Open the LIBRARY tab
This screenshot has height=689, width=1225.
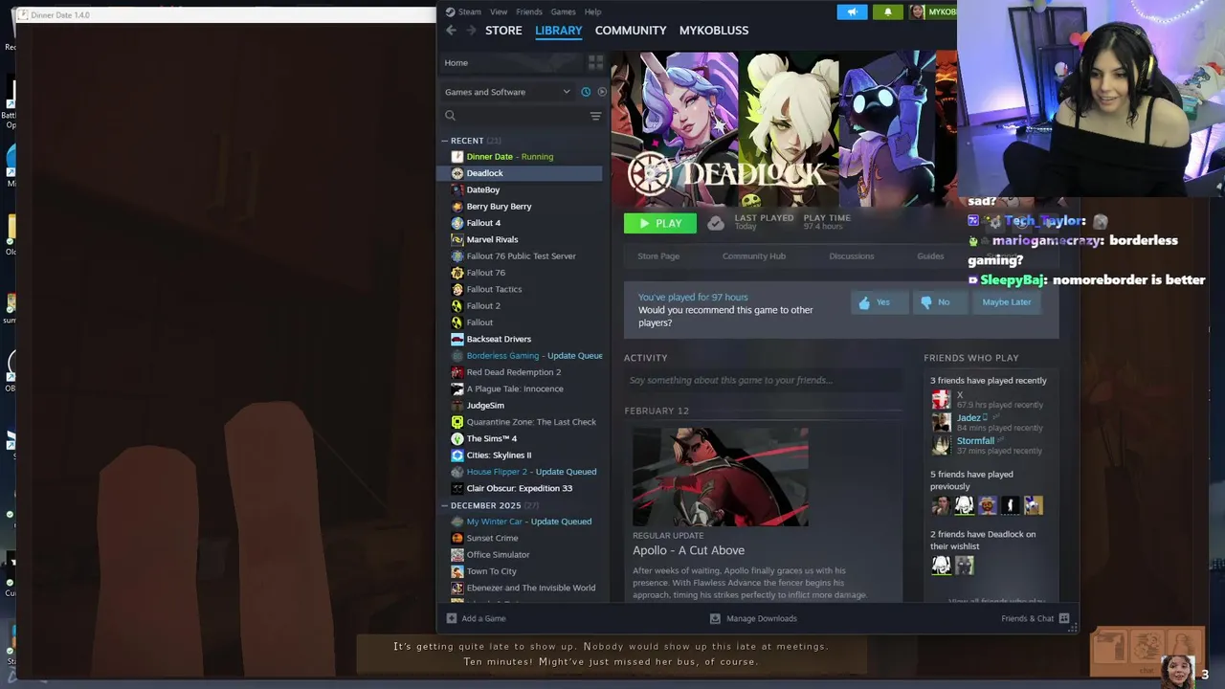pos(558,31)
